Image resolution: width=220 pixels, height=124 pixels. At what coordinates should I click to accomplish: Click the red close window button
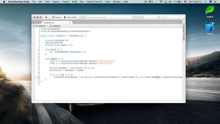34,17
